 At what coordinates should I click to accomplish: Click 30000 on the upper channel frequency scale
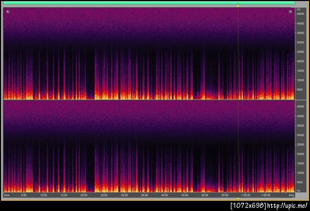(x=300, y=42)
